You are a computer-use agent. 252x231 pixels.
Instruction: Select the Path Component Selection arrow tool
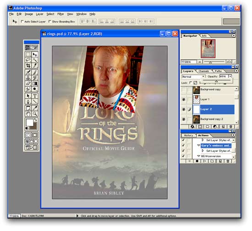click(28, 96)
